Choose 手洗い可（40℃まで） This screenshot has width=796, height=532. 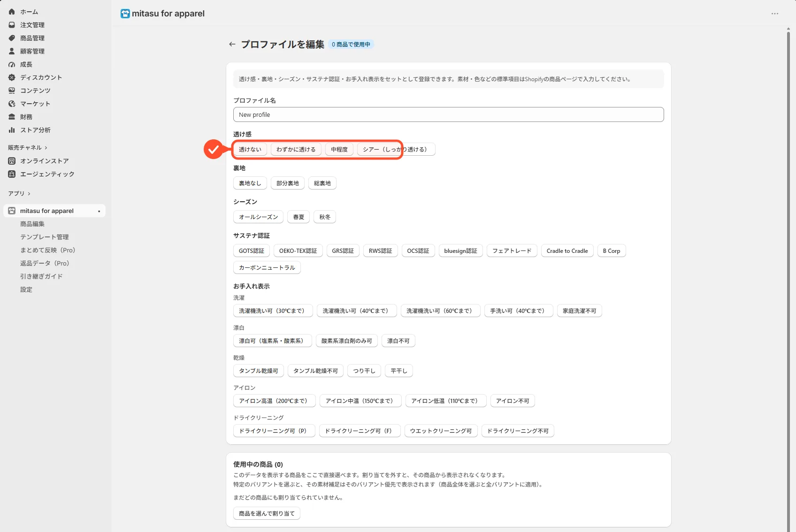(519, 311)
